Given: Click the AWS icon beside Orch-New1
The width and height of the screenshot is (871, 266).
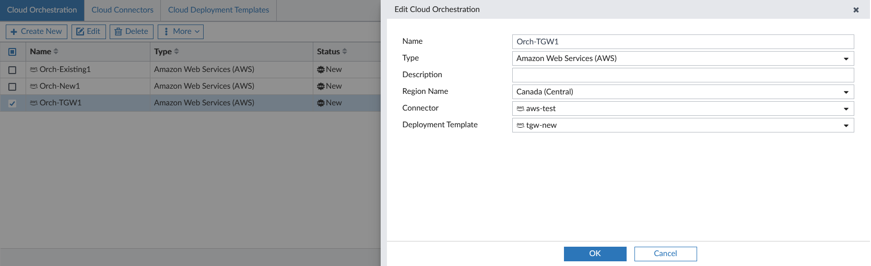Looking at the screenshot, I should [x=33, y=86].
